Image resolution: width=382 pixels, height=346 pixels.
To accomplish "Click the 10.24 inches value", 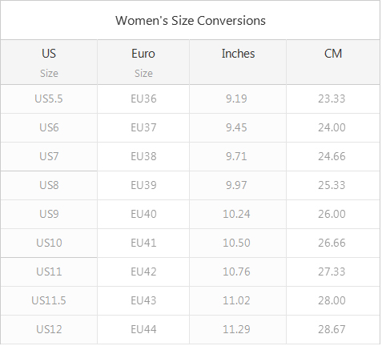I will coord(236,214).
